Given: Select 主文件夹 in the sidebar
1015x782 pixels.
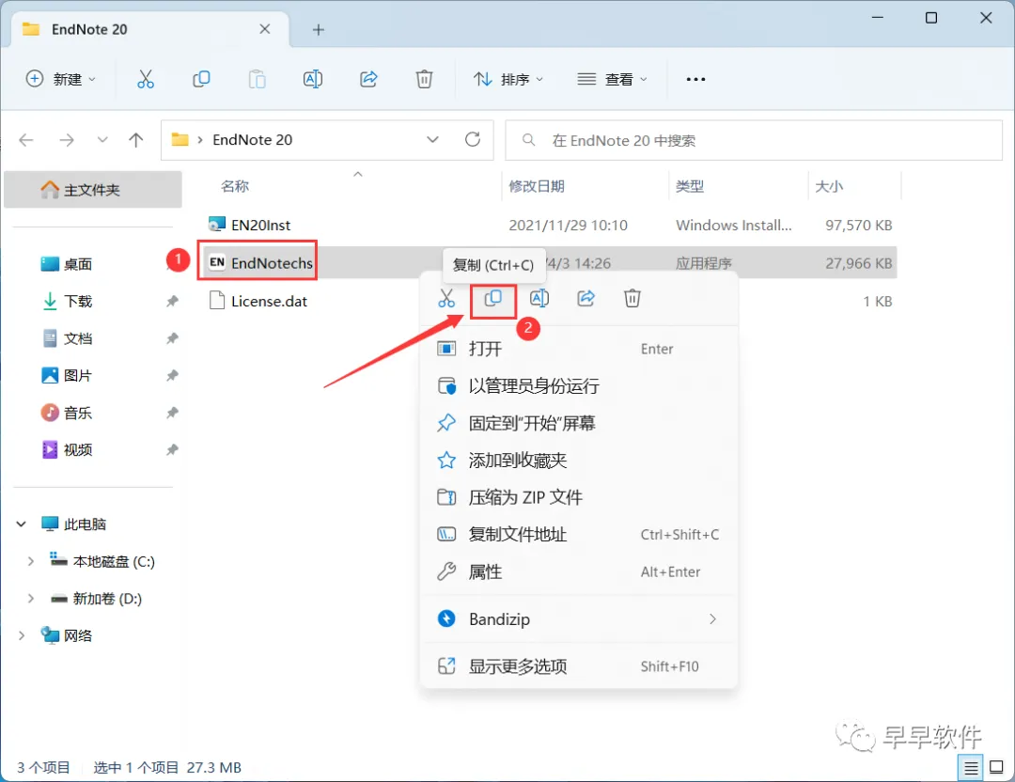Looking at the screenshot, I should coord(92,190).
